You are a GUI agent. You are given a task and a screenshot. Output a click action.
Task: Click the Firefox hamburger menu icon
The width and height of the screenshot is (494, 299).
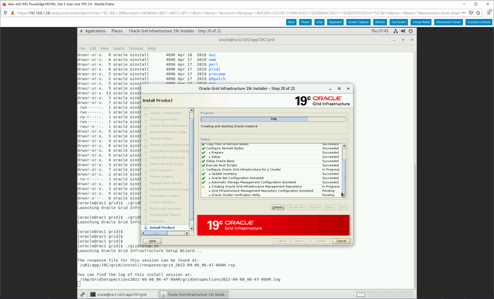(x=489, y=13)
